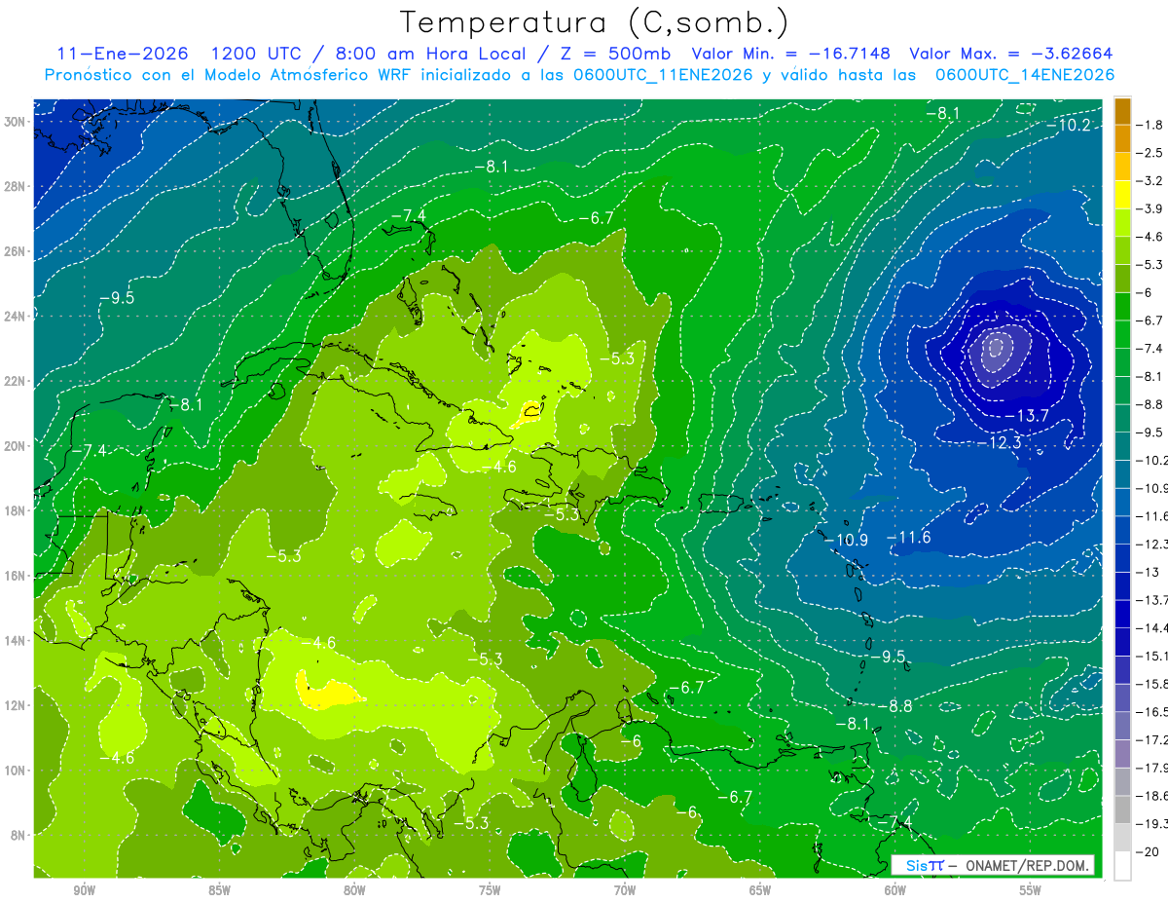Click the 10N latitude axis label

pos(17,770)
